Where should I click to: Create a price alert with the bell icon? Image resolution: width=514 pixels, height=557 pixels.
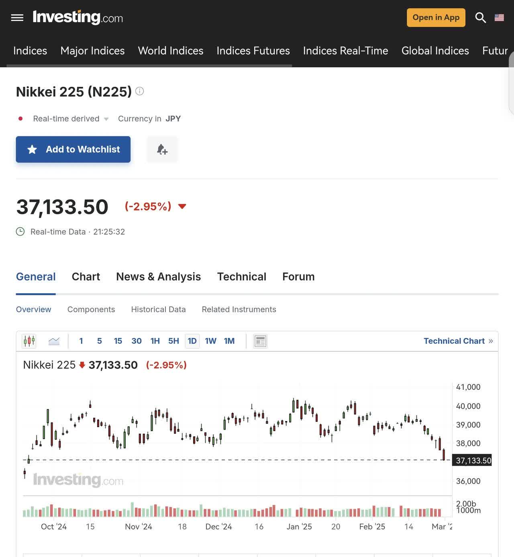162,149
